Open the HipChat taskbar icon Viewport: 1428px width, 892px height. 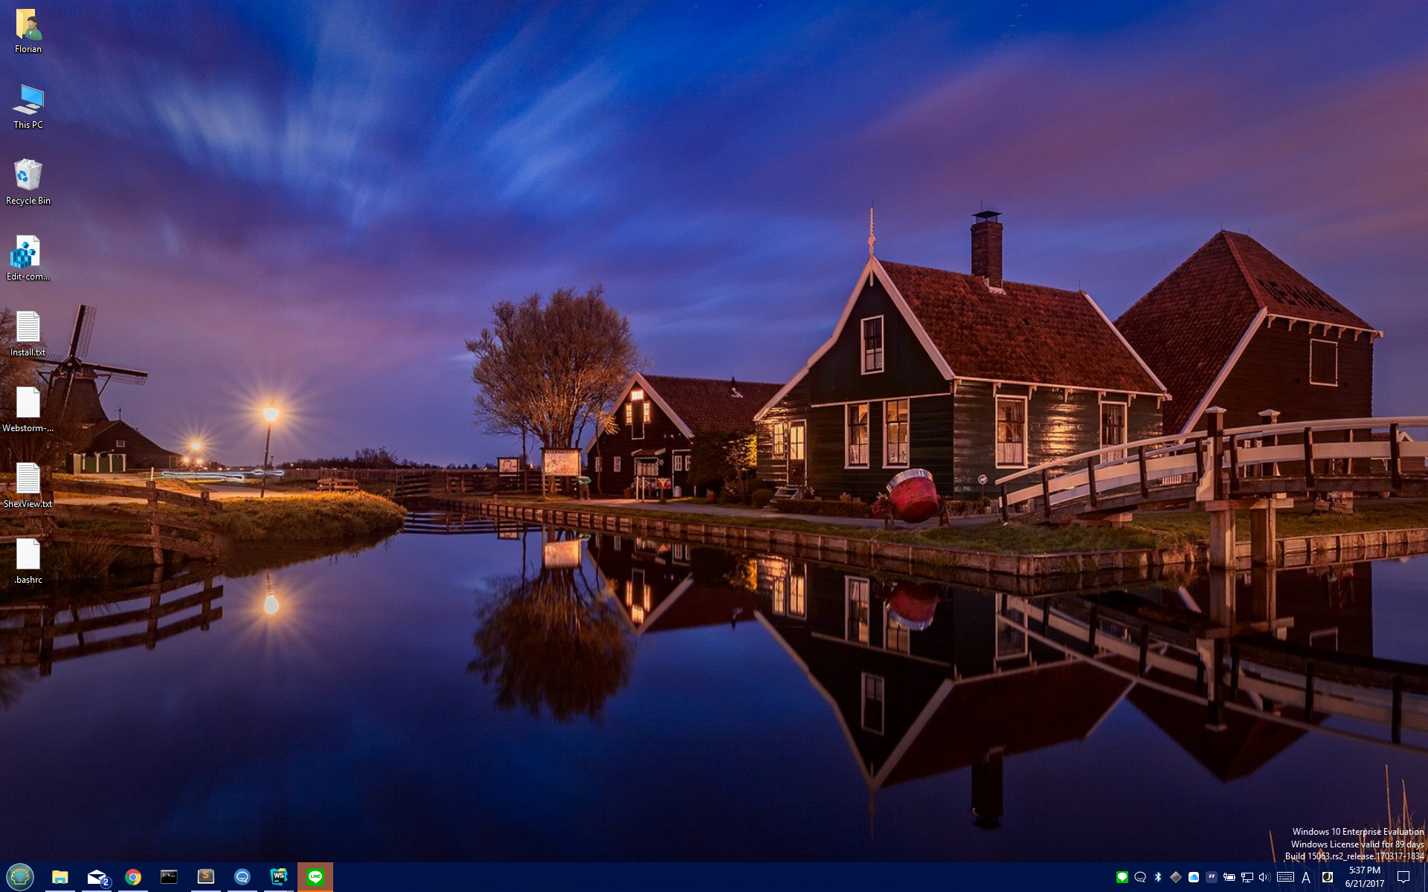click(x=242, y=877)
